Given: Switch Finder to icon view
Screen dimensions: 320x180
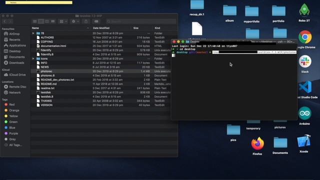Looking at the screenshot, I should (35, 21).
